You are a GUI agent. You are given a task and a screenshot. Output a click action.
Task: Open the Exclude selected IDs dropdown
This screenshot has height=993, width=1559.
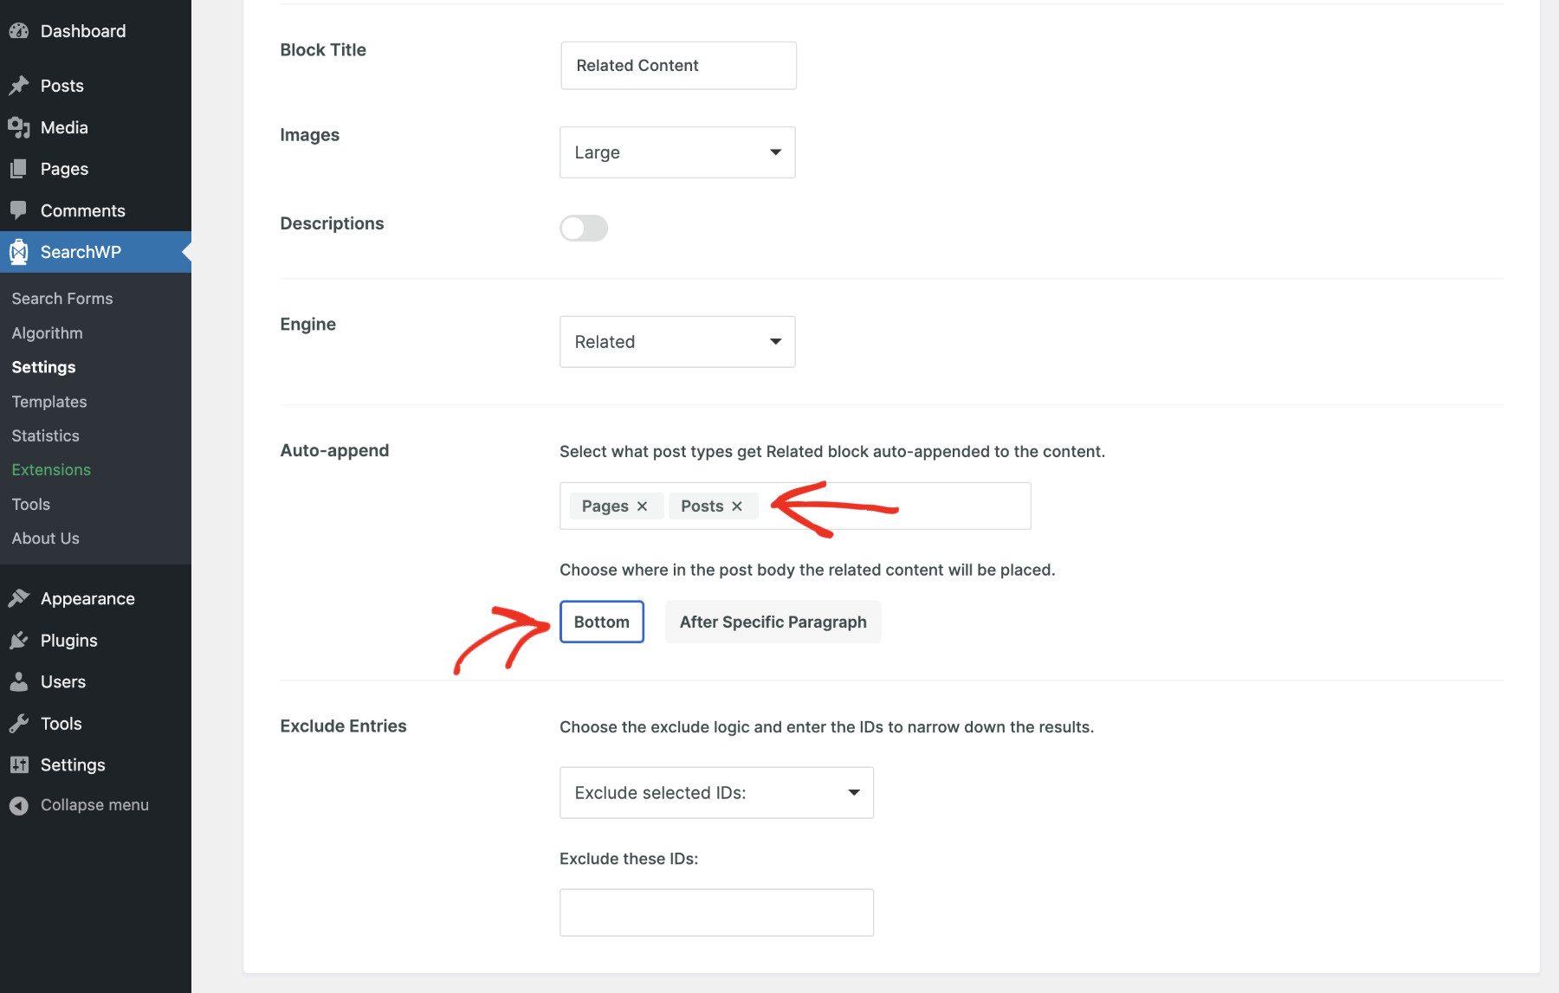click(x=716, y=792)
